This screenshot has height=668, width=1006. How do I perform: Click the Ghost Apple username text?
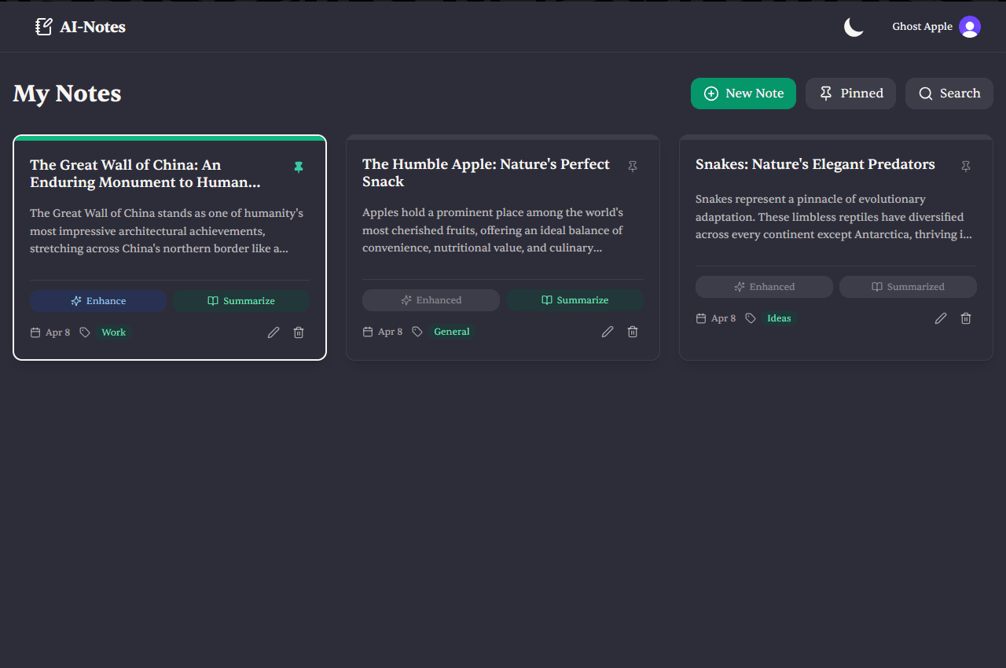[x=922, y=27]
